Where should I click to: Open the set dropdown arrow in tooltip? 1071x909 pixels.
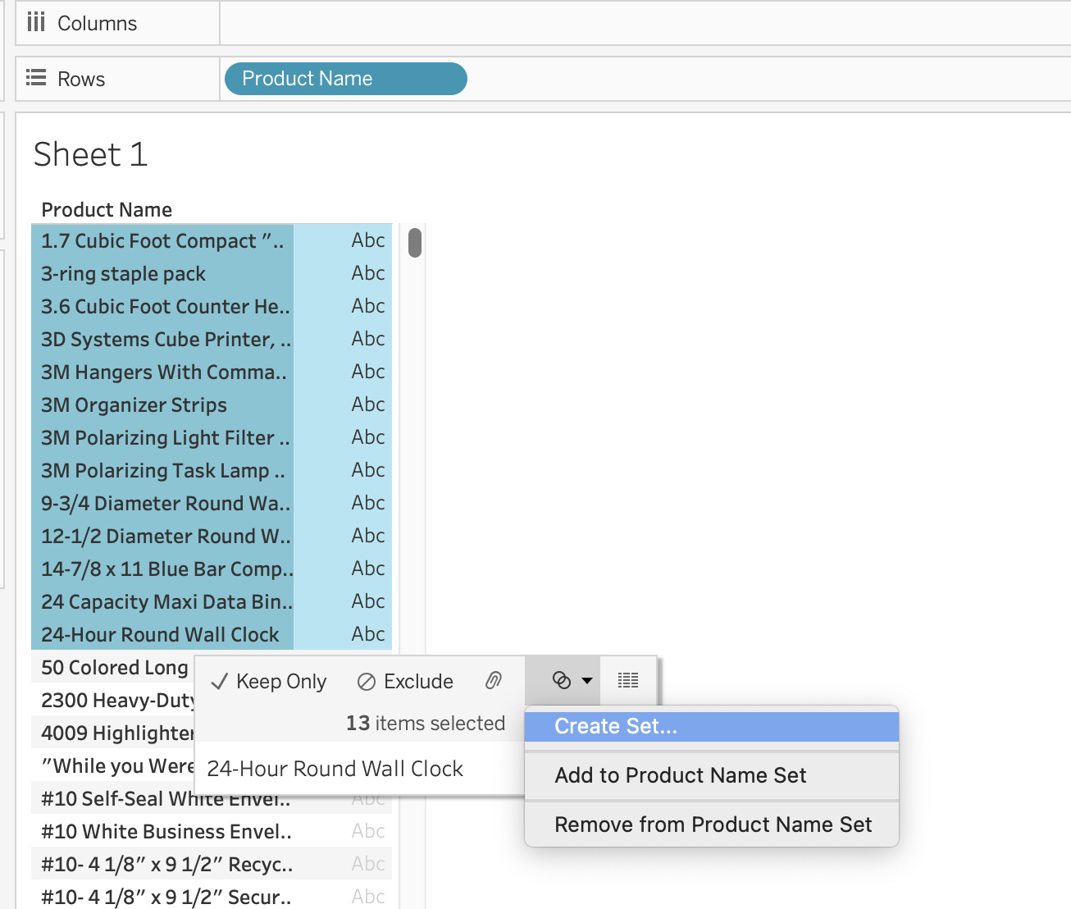click(x=587, y=680)
